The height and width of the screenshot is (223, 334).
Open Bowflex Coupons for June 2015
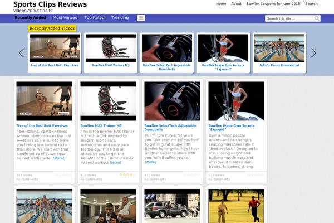coord(273,4)
